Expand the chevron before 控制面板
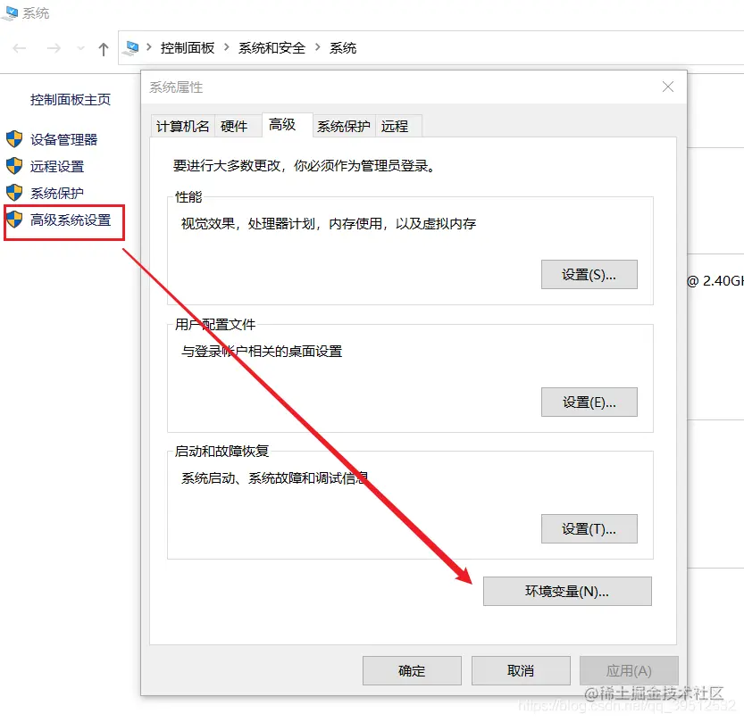744x722 pixels. (x=149, y=47)
